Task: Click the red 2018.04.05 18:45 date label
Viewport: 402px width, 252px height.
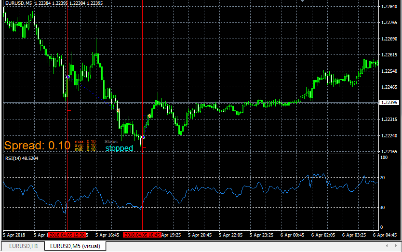Action: (x=142, y=235)
